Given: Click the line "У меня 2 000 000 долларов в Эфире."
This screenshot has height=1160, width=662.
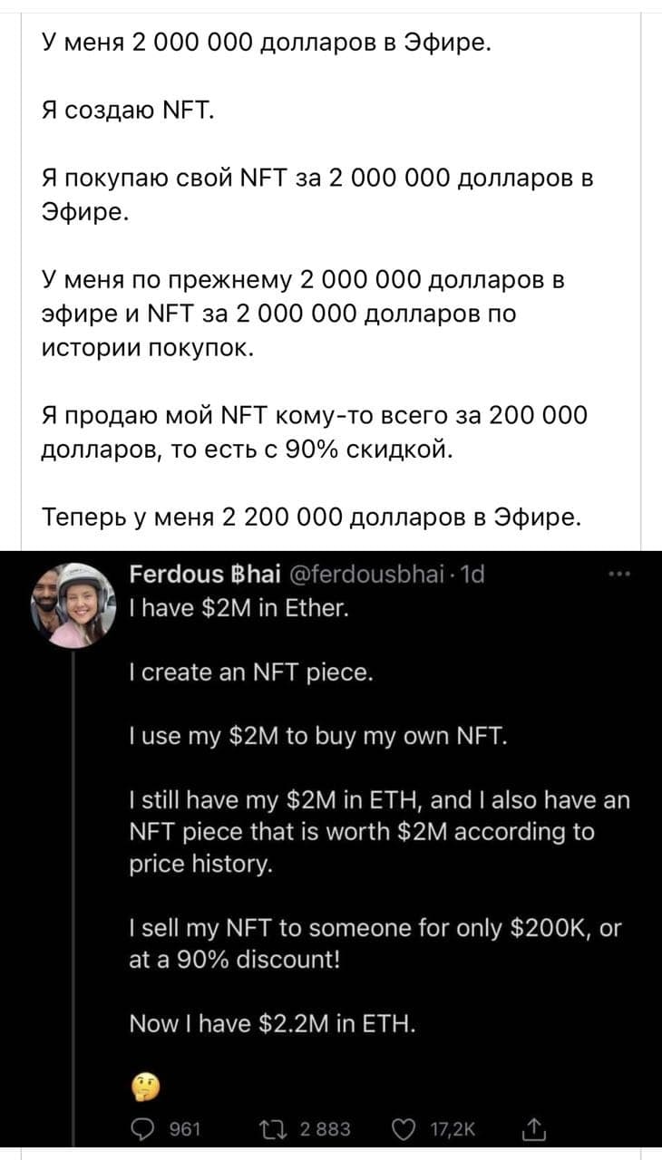Looking at the screenshot, I should click(267, 42).
